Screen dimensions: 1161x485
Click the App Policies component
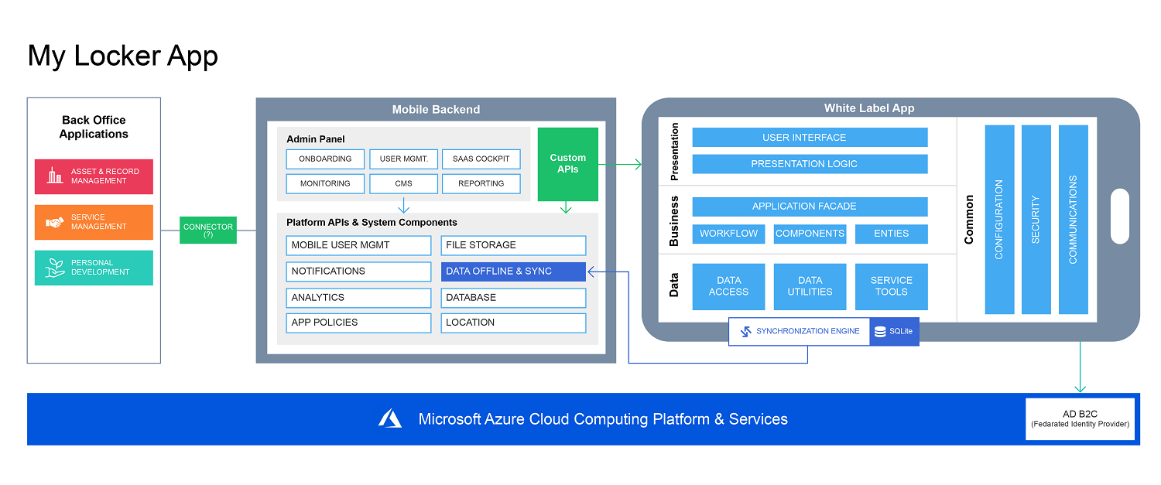(x=358, y=323)
